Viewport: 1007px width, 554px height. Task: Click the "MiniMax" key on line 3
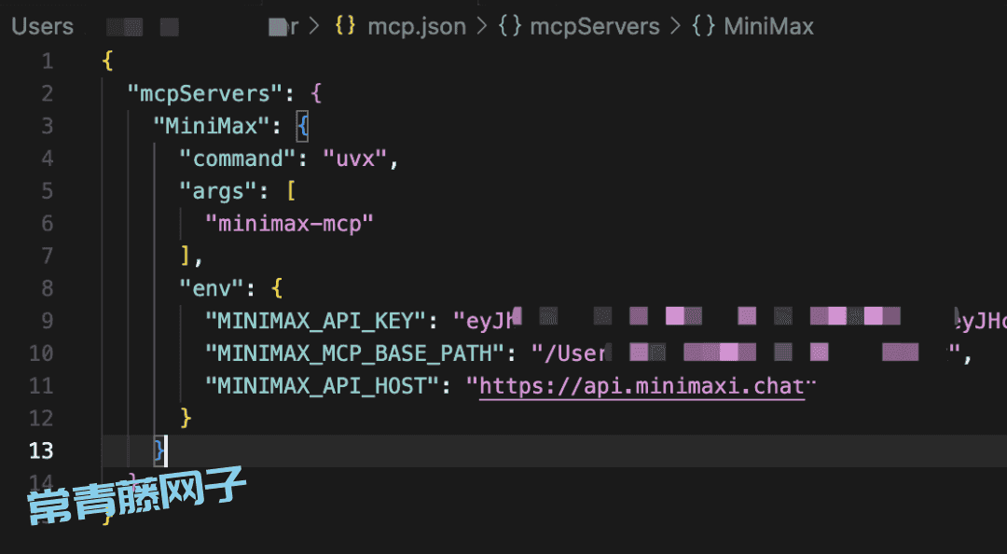[x=212, y=126]
